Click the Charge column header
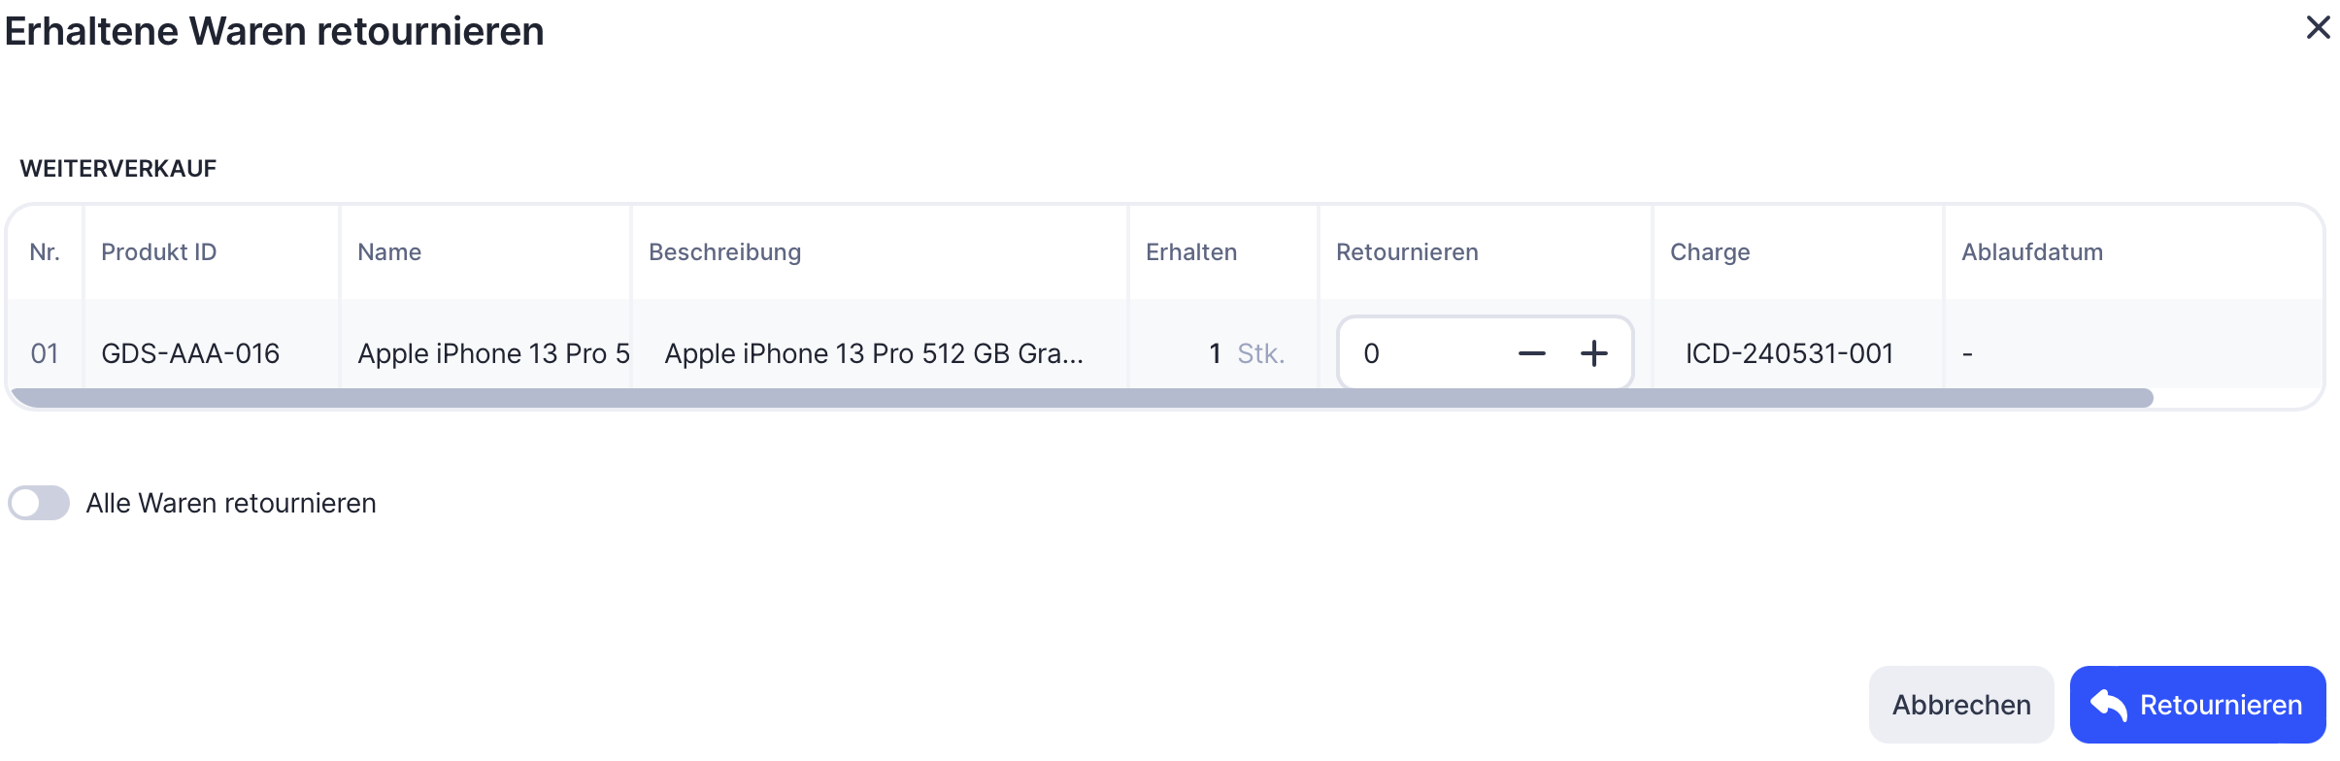This screenshot has height=761, width=2340. (1710, 252)
